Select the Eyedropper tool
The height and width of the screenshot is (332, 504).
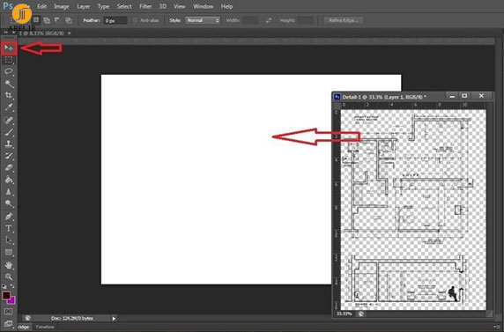click(9, 107)
